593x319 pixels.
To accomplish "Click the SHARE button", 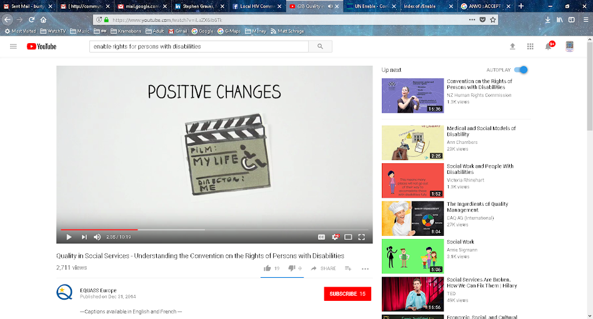I will click(323, 268).
